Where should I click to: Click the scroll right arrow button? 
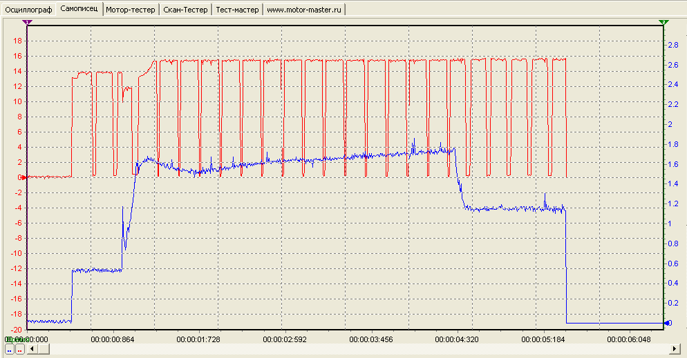pyautogui.click(x=675, y=349)
